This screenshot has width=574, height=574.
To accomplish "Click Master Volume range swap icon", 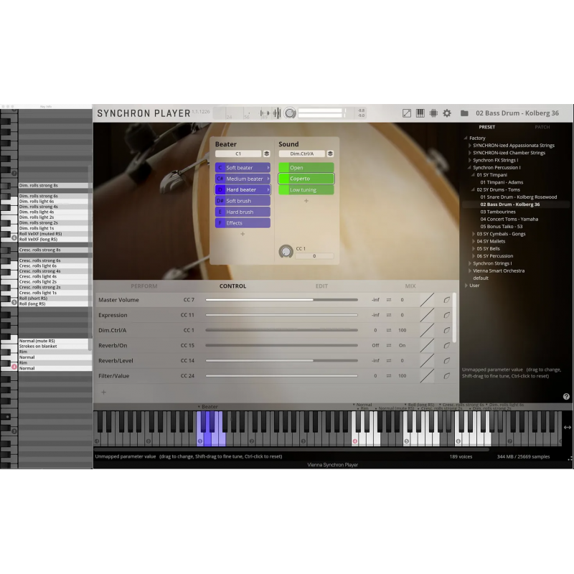I will click(x=389, y=300).
